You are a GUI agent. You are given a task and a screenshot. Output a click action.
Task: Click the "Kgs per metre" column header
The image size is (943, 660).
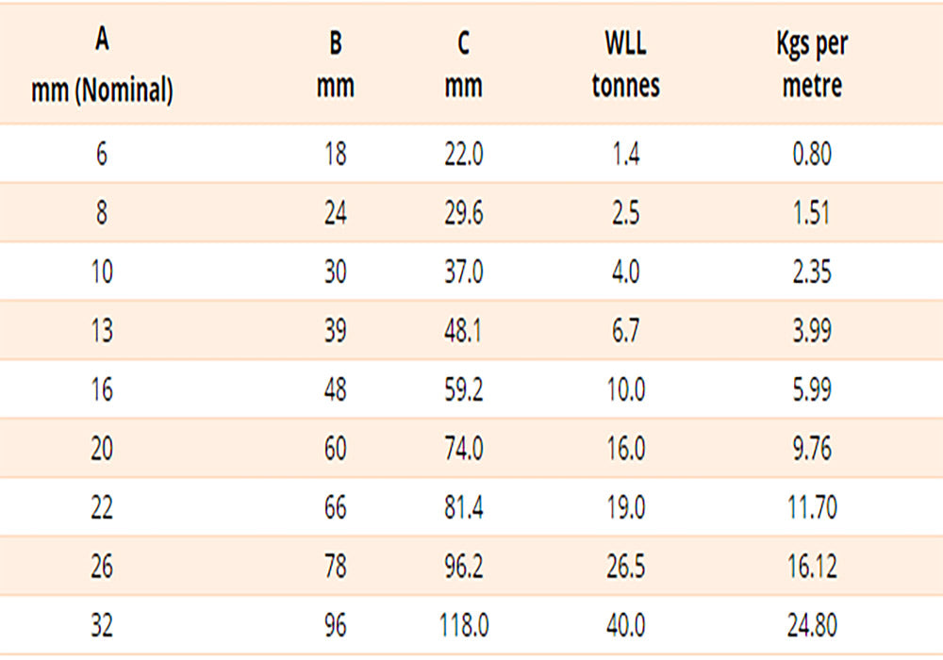[812, 65]
